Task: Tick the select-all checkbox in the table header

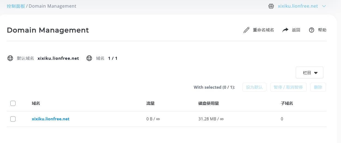Action: [x=13, y=103]
